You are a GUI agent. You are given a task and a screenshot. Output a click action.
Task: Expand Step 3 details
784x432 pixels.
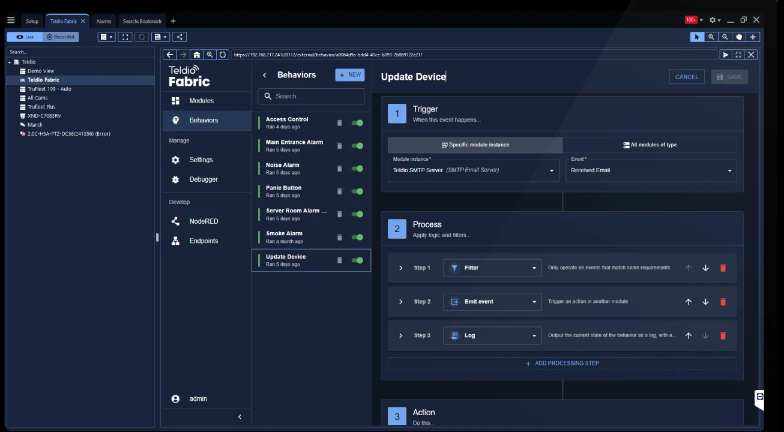pyautogui.click(x=400, y=336)
